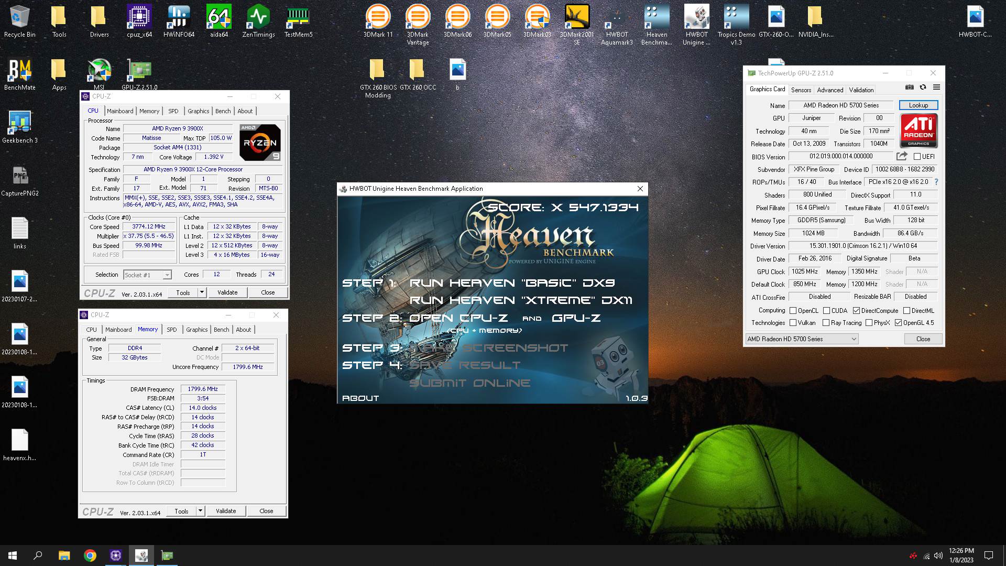The height and width of the screenshot is (566, 1006).
Task: Open Heaven Benchmark desktop shortcut
Action: (657, 25)
